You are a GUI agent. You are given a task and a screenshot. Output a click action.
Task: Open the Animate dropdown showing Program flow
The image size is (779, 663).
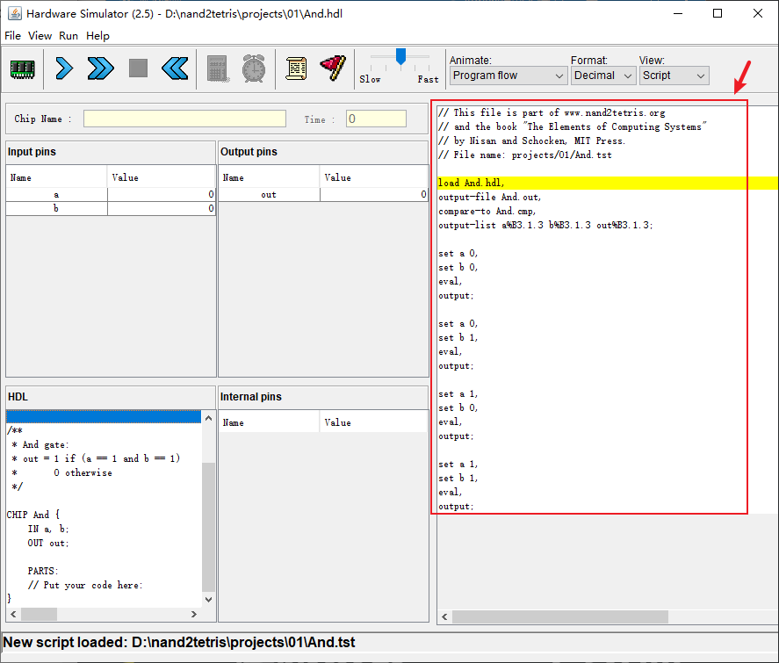(508, 76)
